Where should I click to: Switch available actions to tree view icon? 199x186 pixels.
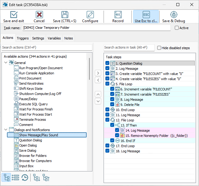click(x=6, y=178)
